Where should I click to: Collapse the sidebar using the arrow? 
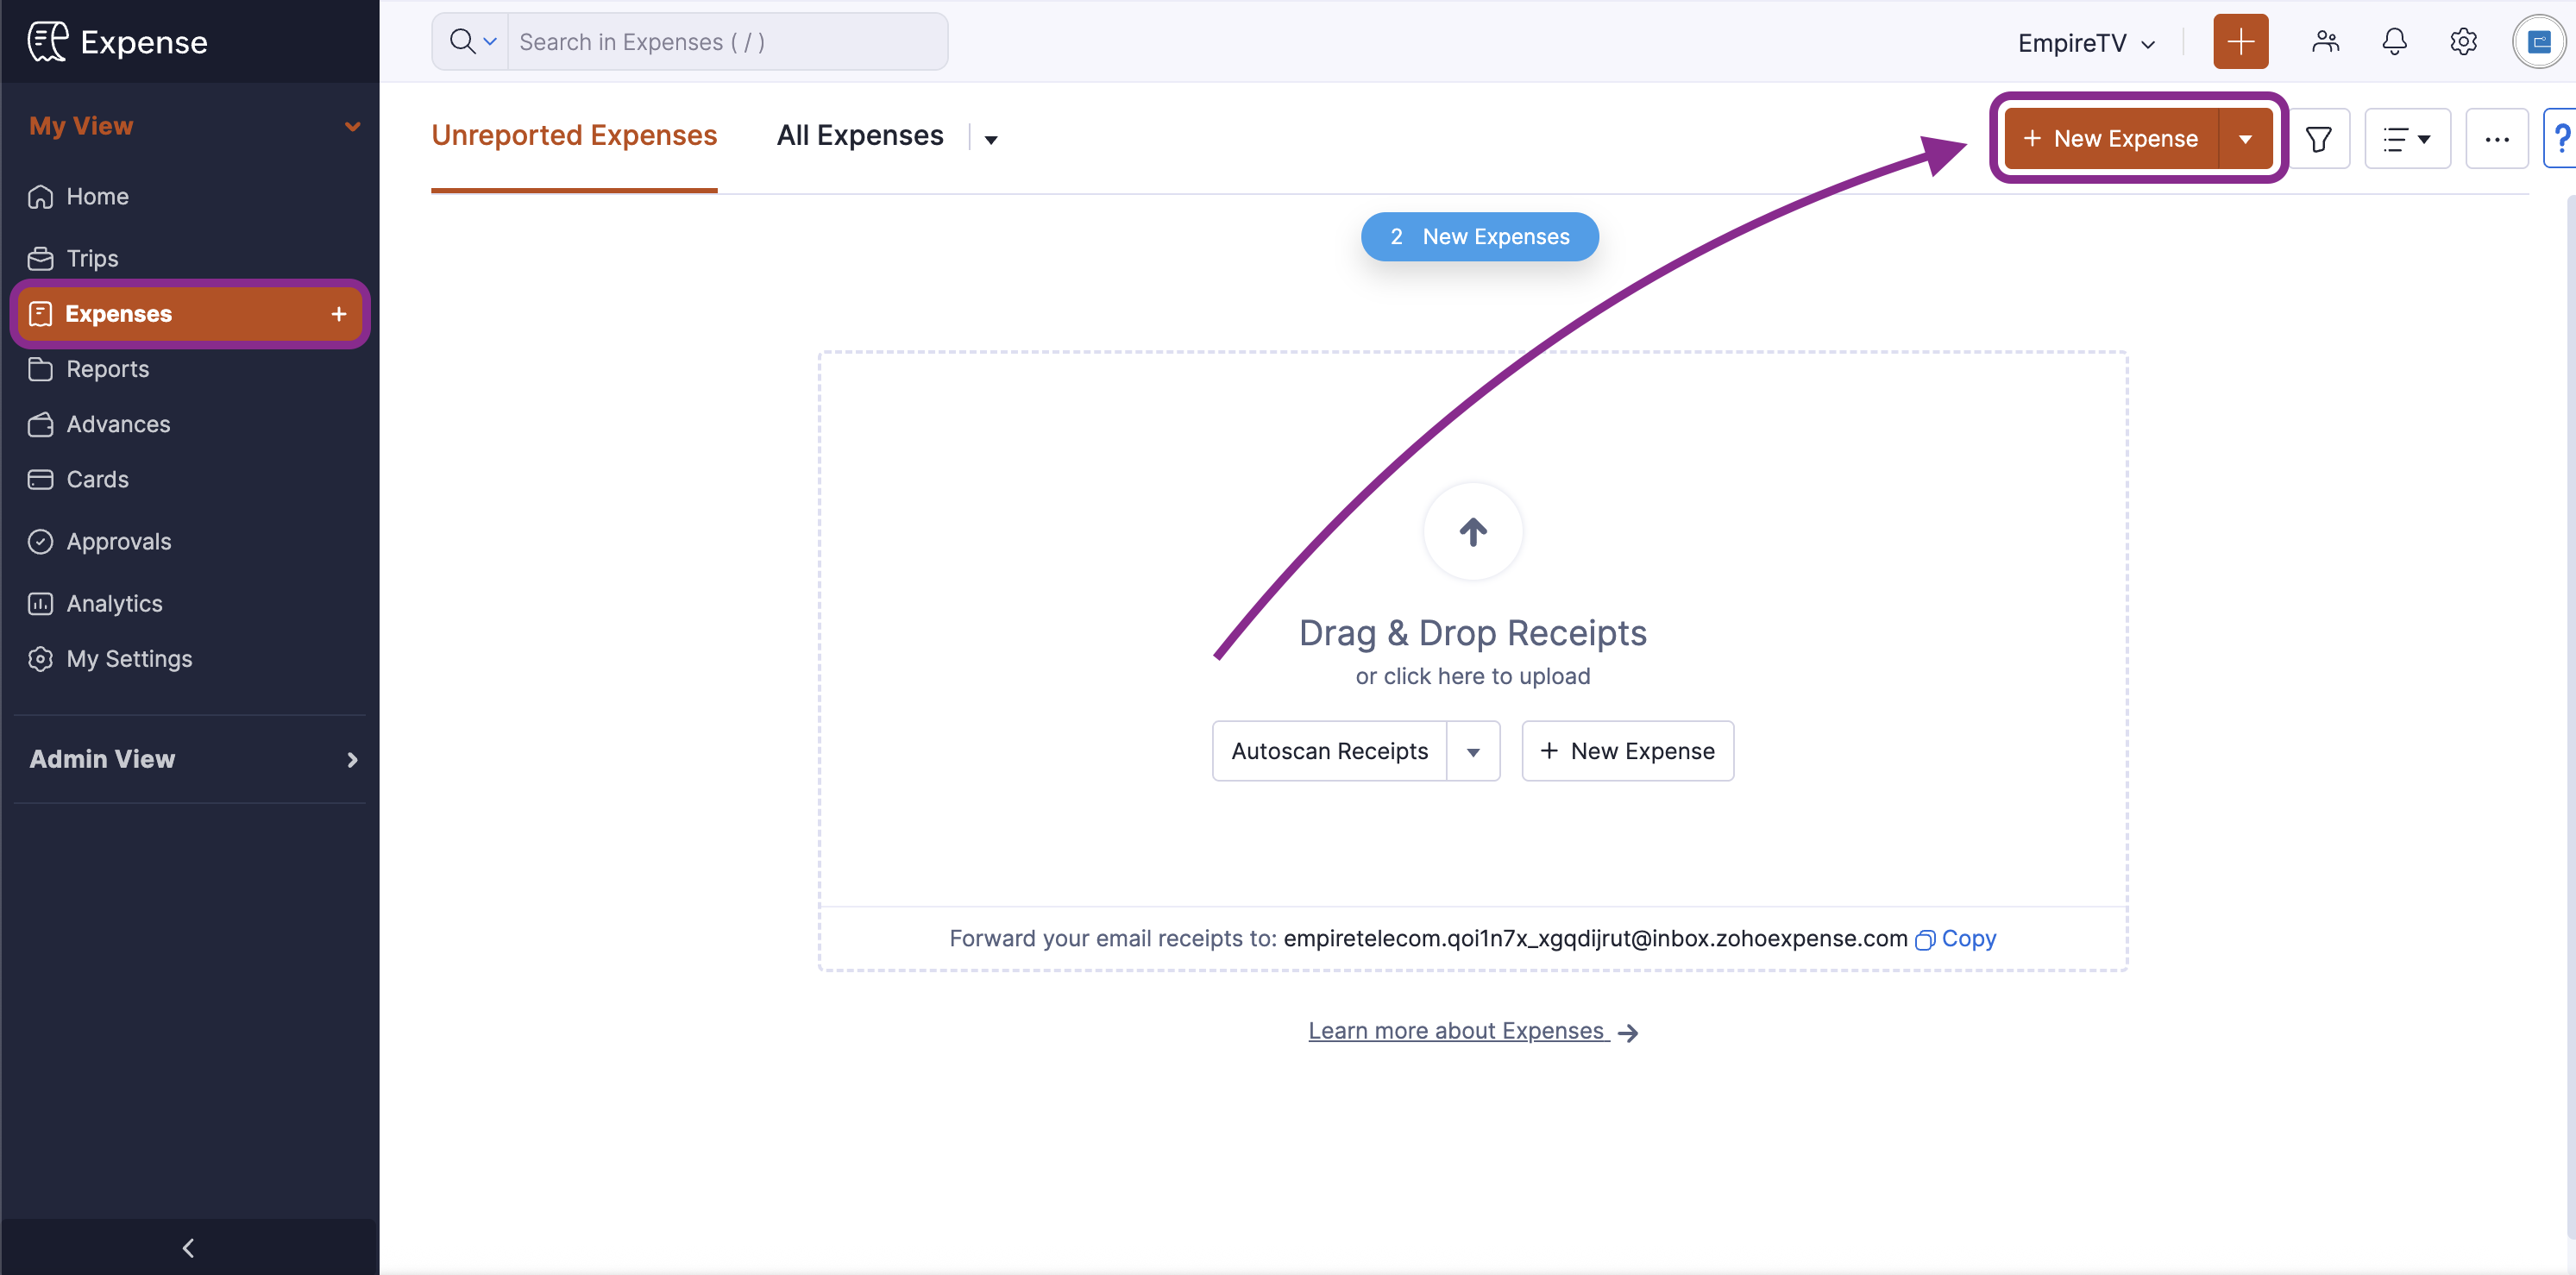pyautogui.click(x=187, y=1247)
